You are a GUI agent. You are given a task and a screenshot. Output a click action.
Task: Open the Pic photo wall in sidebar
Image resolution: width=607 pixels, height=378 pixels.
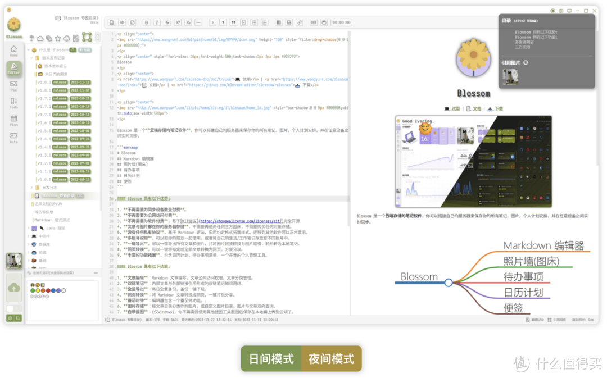click(x=13, y=86)
